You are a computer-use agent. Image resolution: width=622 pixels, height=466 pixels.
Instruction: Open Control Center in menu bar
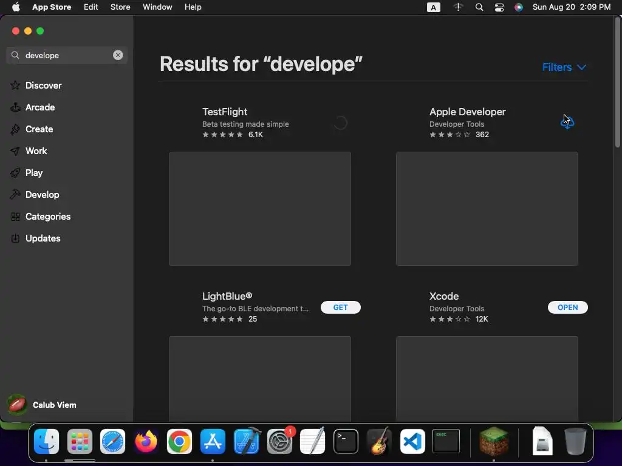tap(499, 7)
